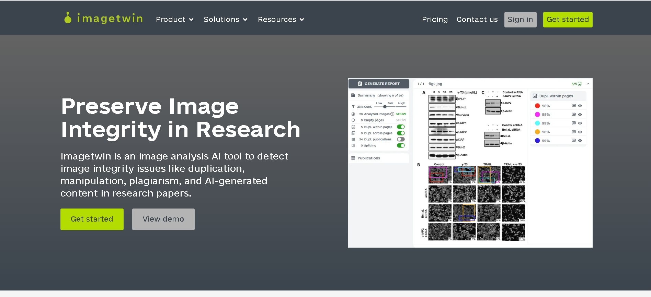This screenshot has width=651, height=297.
Task: Click the confidence slider handle
Action: tap(385, 107)
